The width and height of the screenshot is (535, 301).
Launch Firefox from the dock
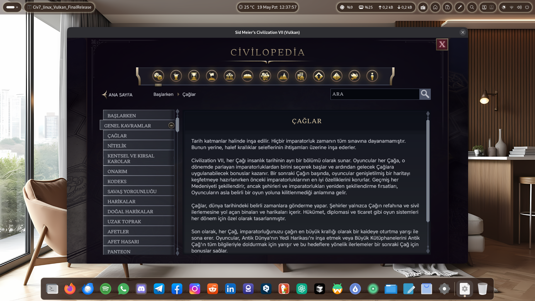coord(70,289)
